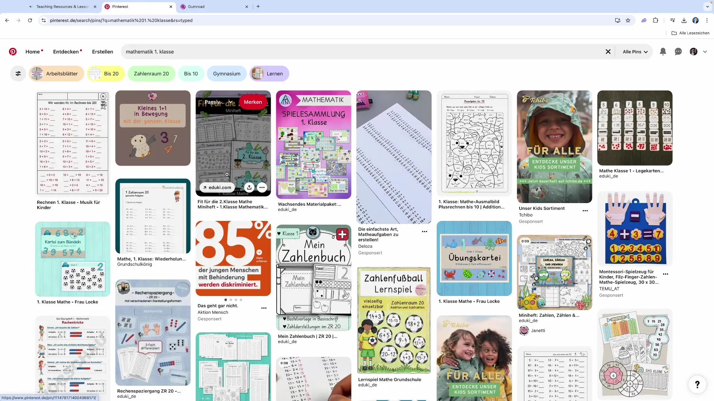
Task: Open the Pinterest home logo
Action: point(13,52)
